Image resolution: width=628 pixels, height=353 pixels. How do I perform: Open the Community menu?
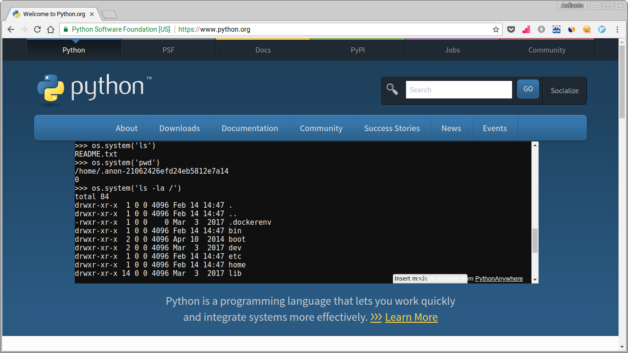pyautogui.click(x=321, y=128)
